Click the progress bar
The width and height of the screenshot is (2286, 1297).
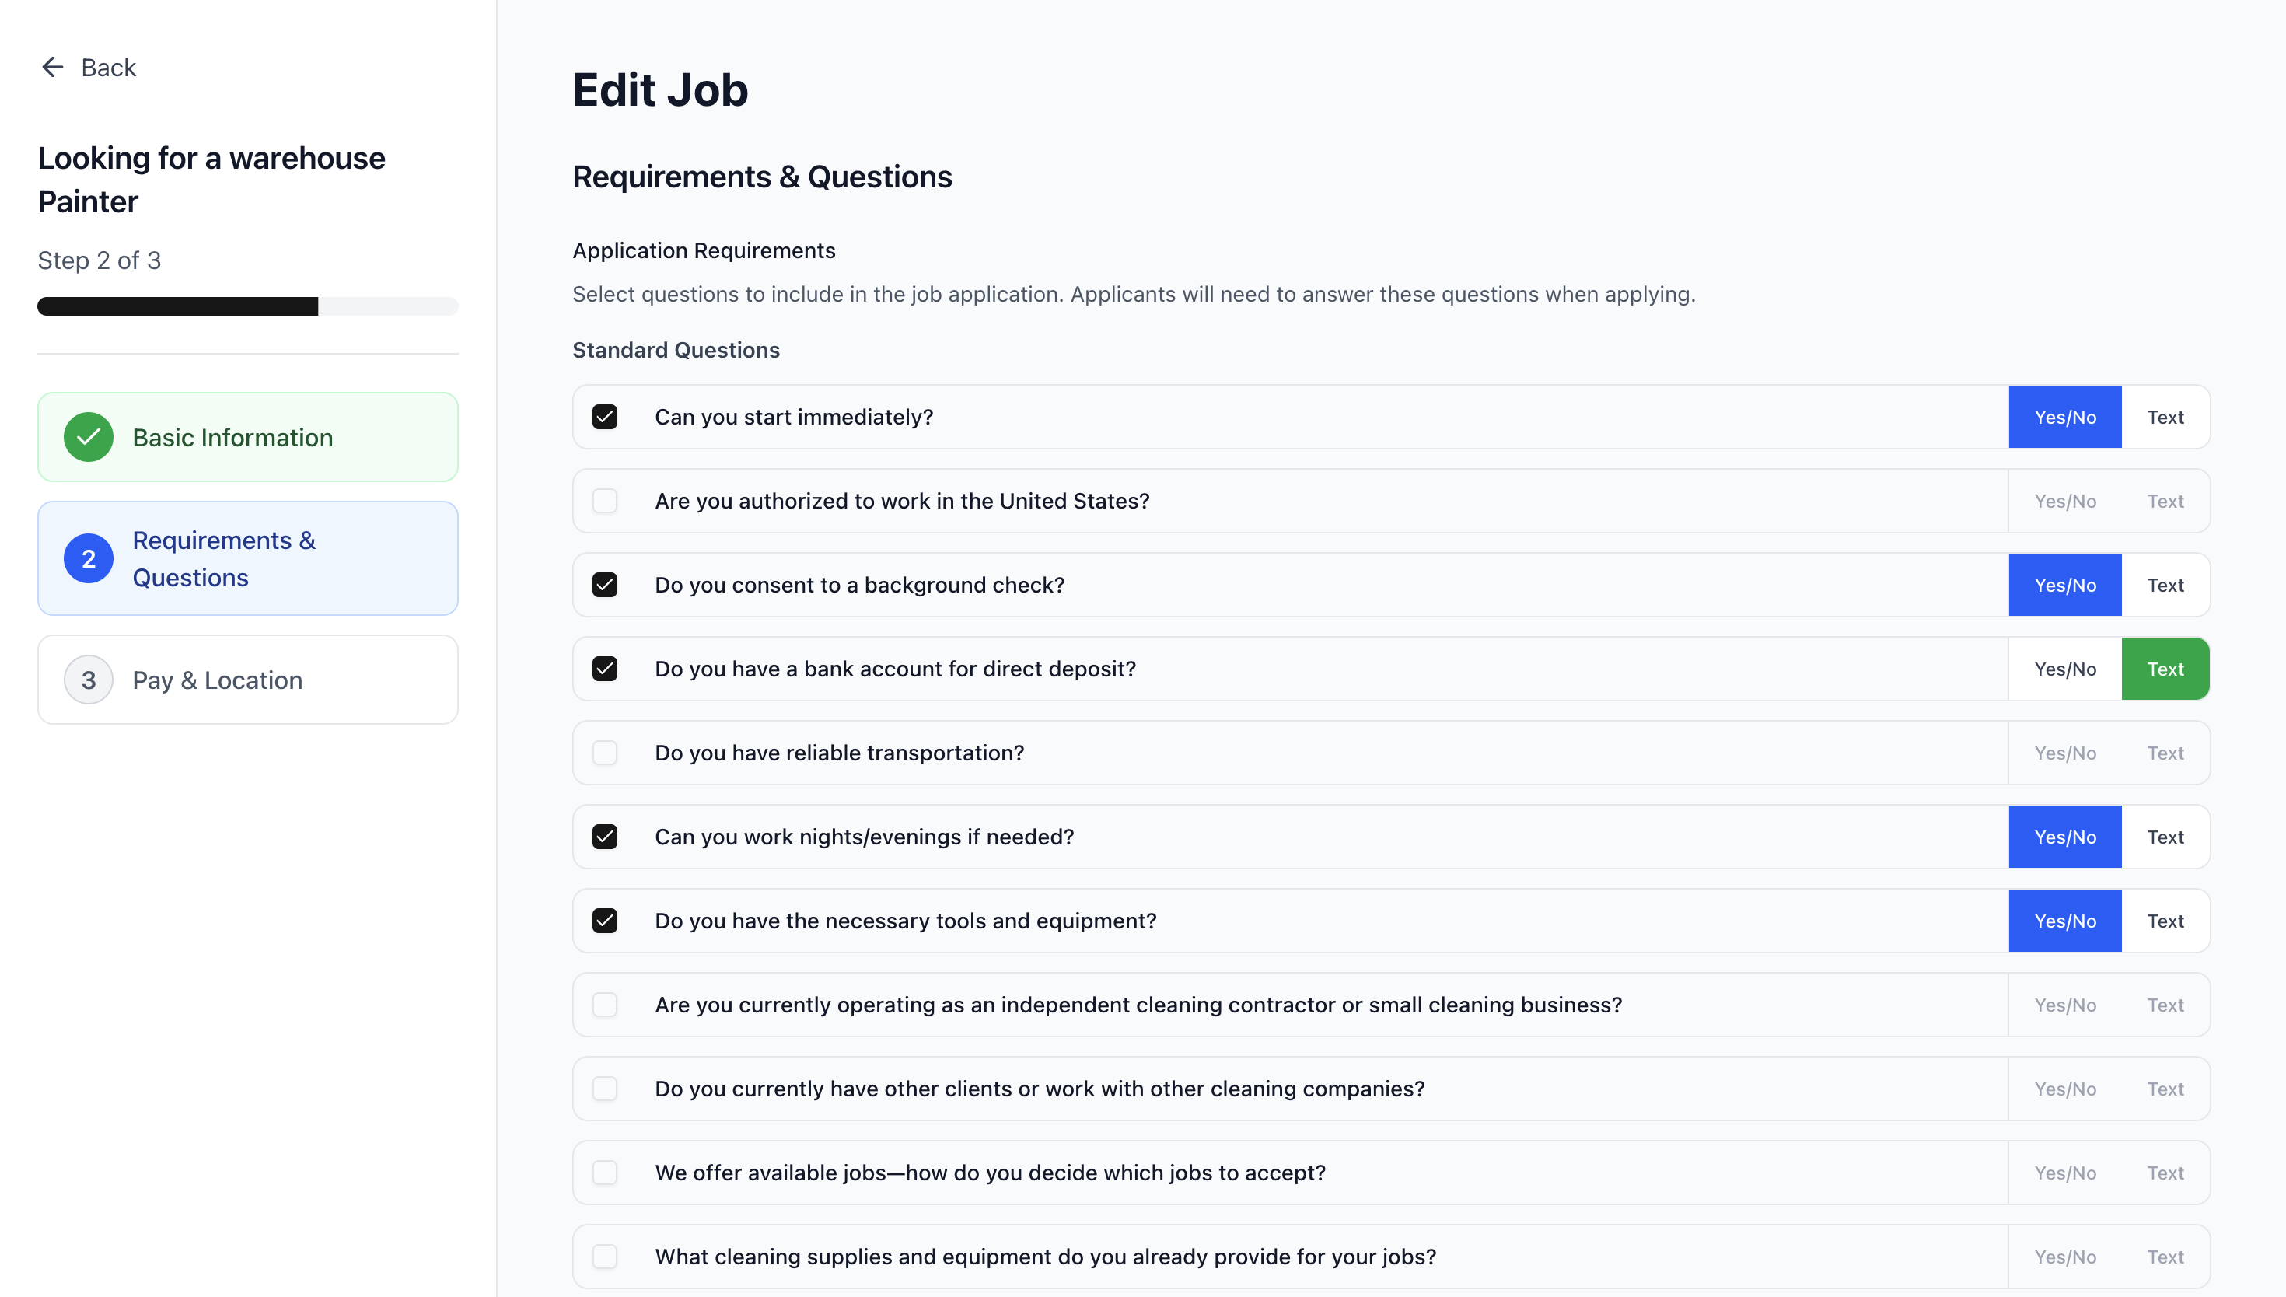click(247, 306)
